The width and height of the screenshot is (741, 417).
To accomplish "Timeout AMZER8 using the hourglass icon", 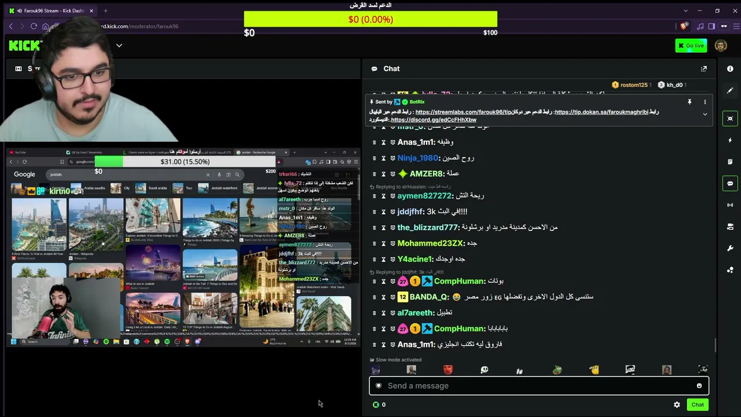I will [383, 174].
